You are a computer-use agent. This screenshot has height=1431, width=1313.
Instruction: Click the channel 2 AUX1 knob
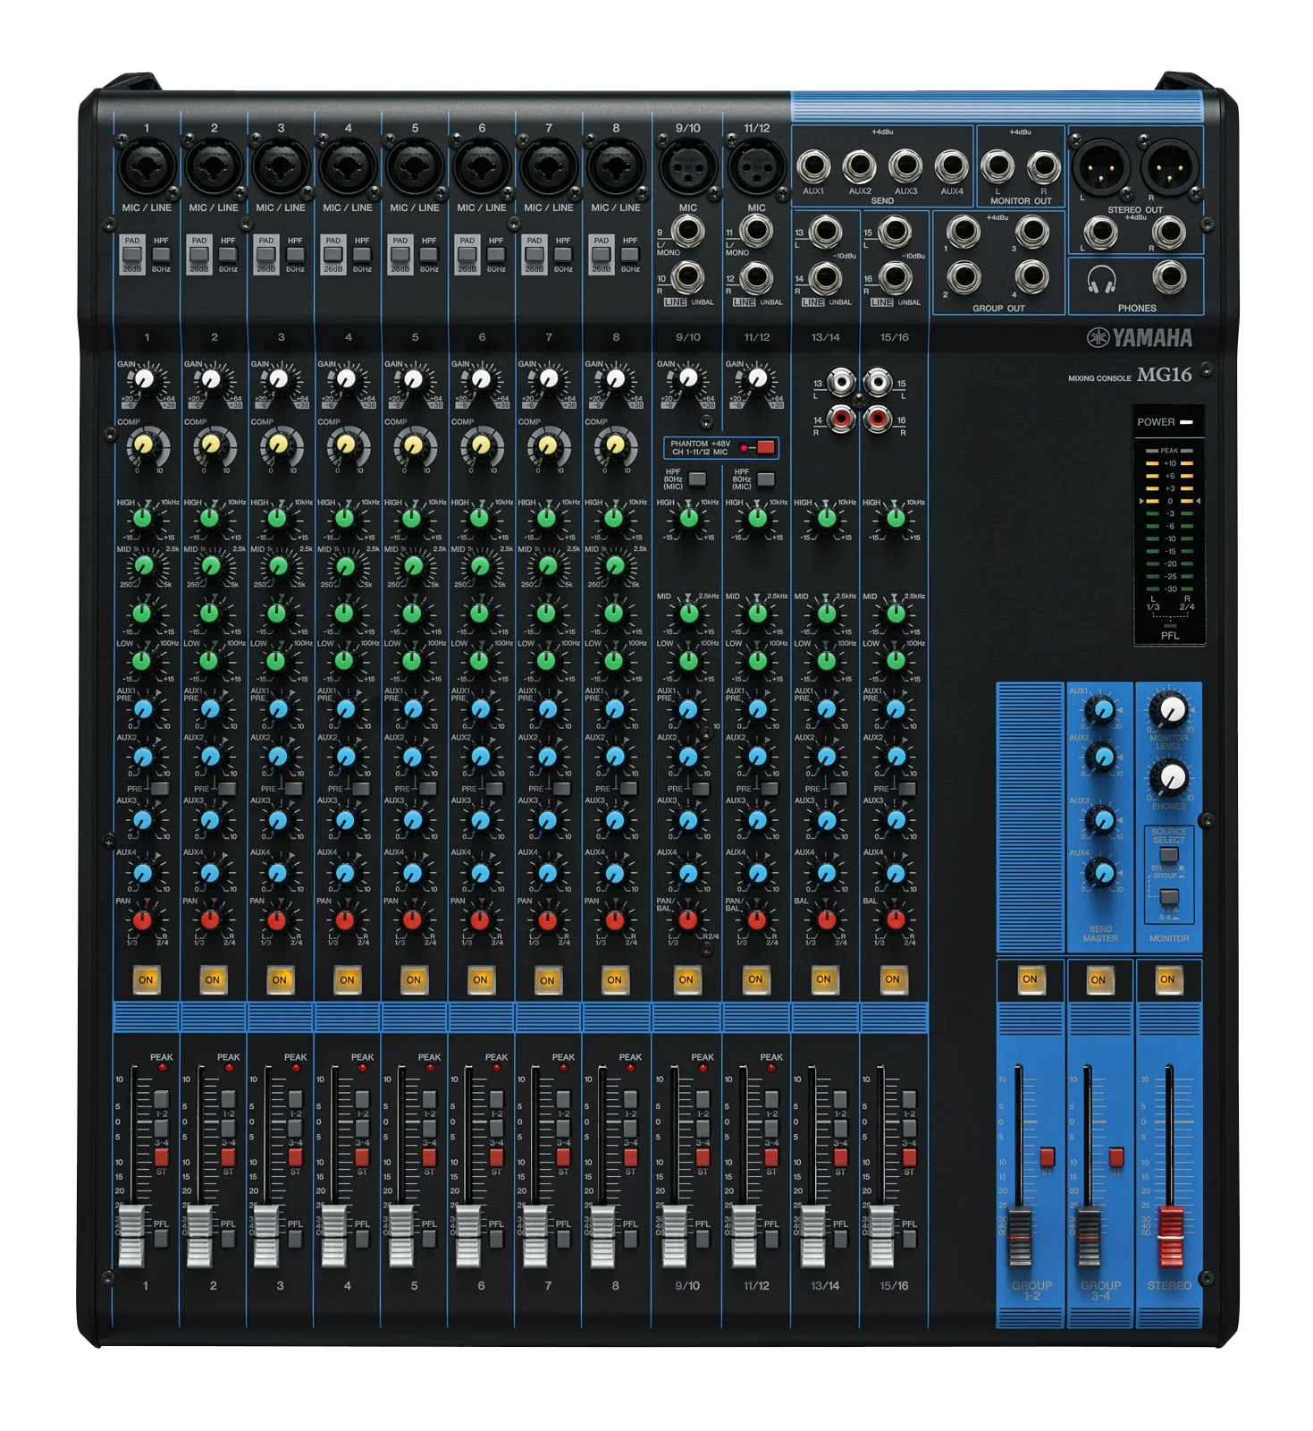(x=211, y=709)
